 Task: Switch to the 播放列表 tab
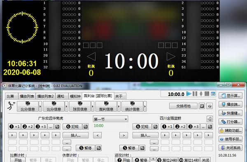coord(27,96)
